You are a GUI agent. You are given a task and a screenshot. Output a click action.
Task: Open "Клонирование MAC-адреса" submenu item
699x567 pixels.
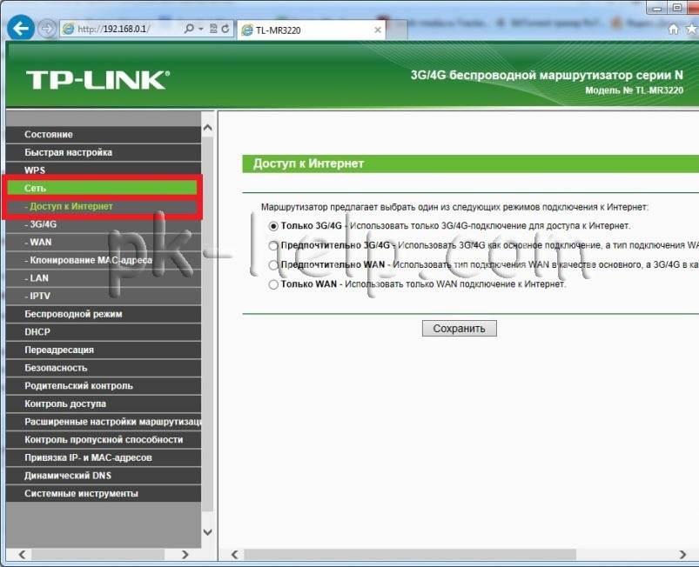coord(104,260)
